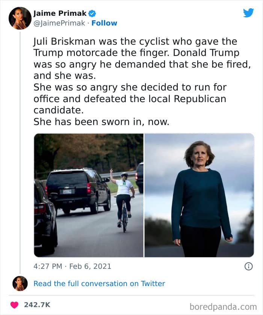Follow the @JaimePrimak account
263x315 pixels.
[x=105, y=23]
